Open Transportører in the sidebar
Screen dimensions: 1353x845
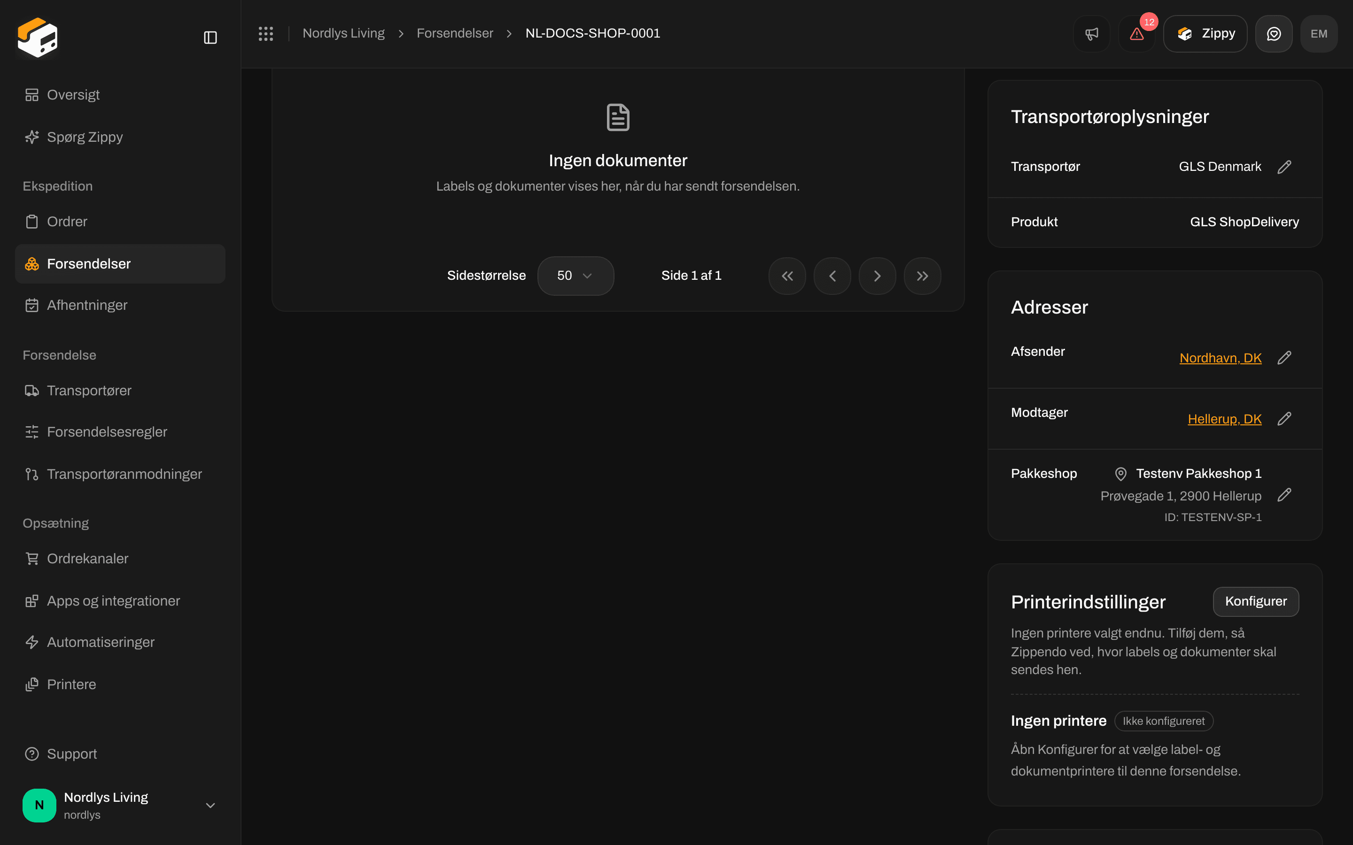(120, 391)
